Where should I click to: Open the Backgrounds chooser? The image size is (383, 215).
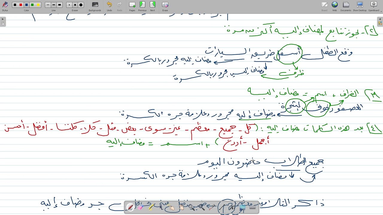tap(95, 6)
